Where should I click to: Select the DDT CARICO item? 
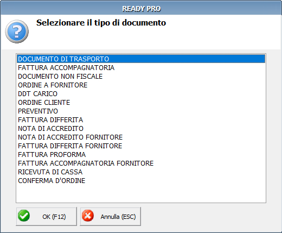click(x=141, y=94)
